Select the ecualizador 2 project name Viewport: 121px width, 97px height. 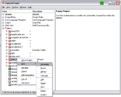pyautogui.click(x=17, y=47)
